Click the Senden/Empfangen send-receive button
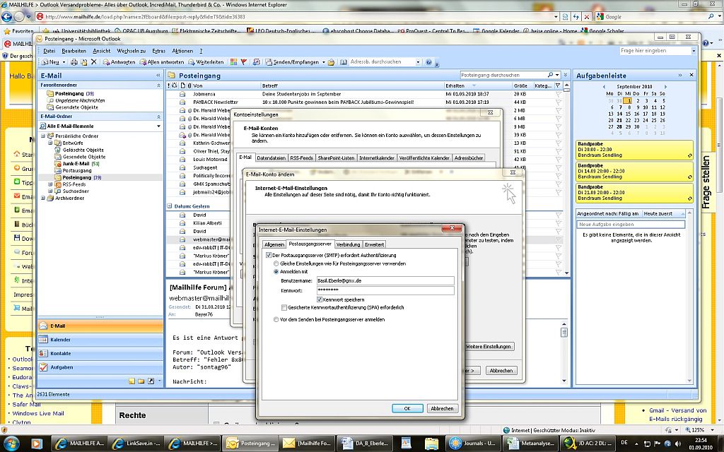The image size is (724, 452). coord(292,62)
